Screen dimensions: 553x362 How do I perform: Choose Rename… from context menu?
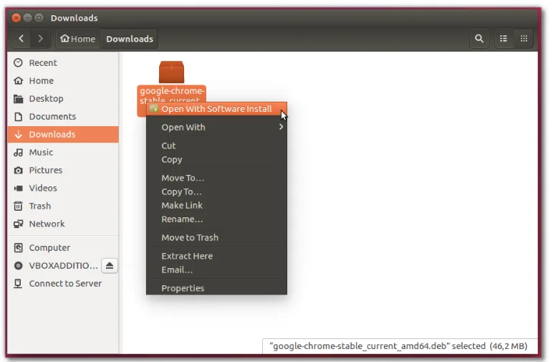coord(216,219)
